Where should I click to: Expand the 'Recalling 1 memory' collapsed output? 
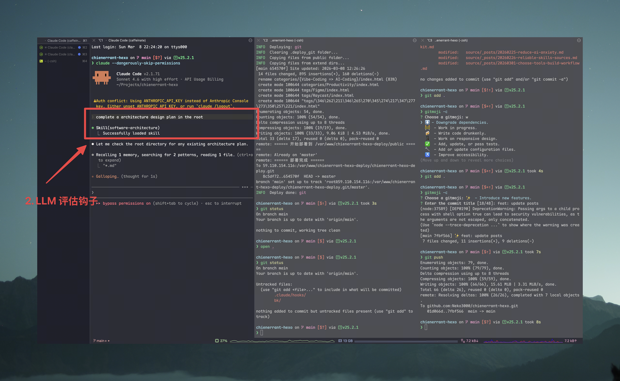pyautogui.click(x=165, y=155)
